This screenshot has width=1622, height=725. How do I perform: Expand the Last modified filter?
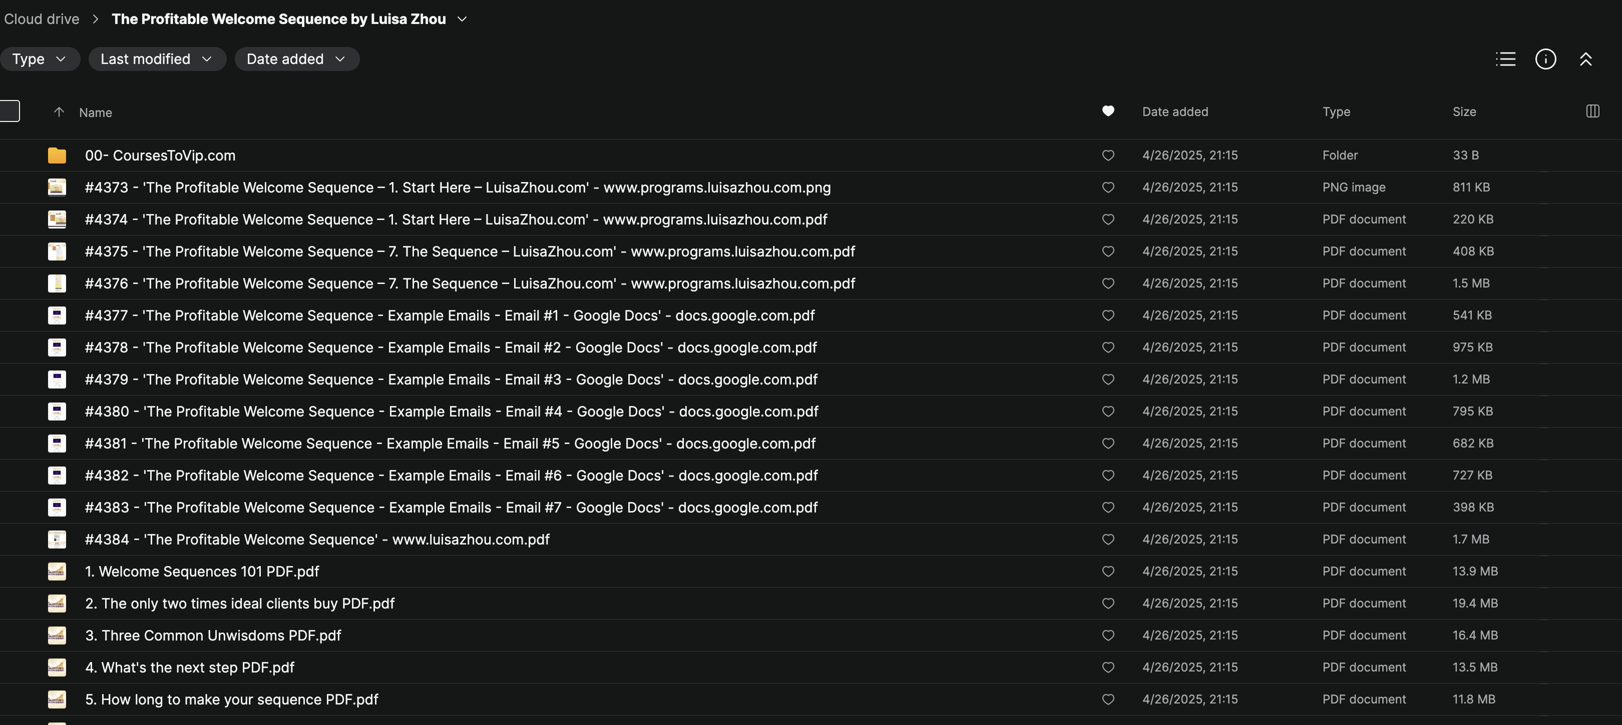pos(156,59)
